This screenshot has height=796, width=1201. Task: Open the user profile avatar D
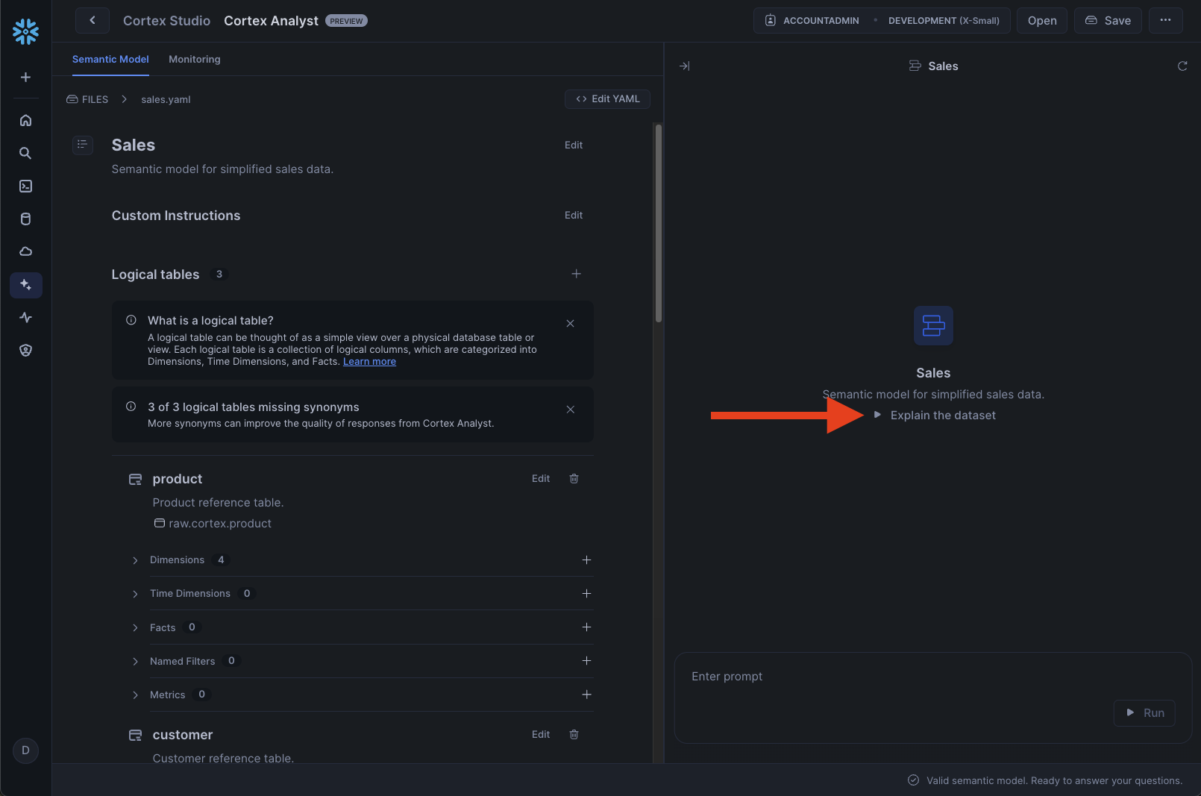click(25, 750)
